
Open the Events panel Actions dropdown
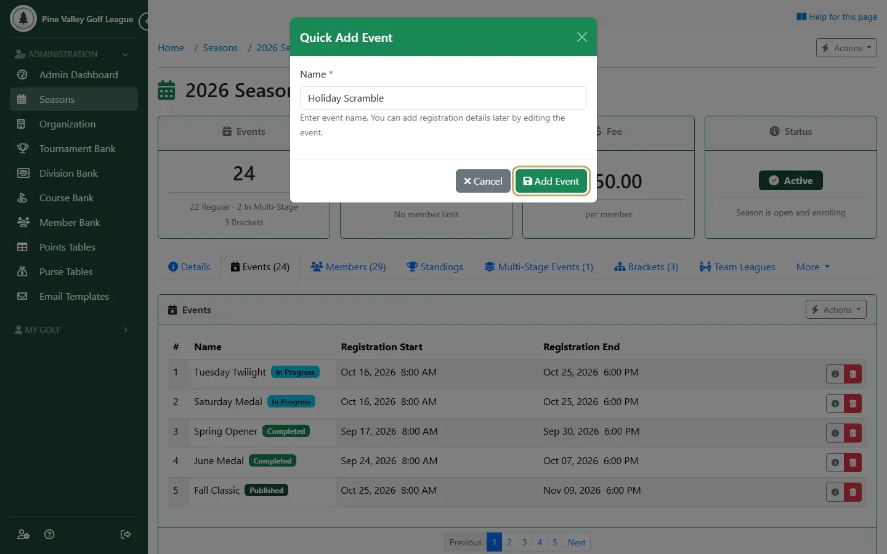click(x=836, y=310)
